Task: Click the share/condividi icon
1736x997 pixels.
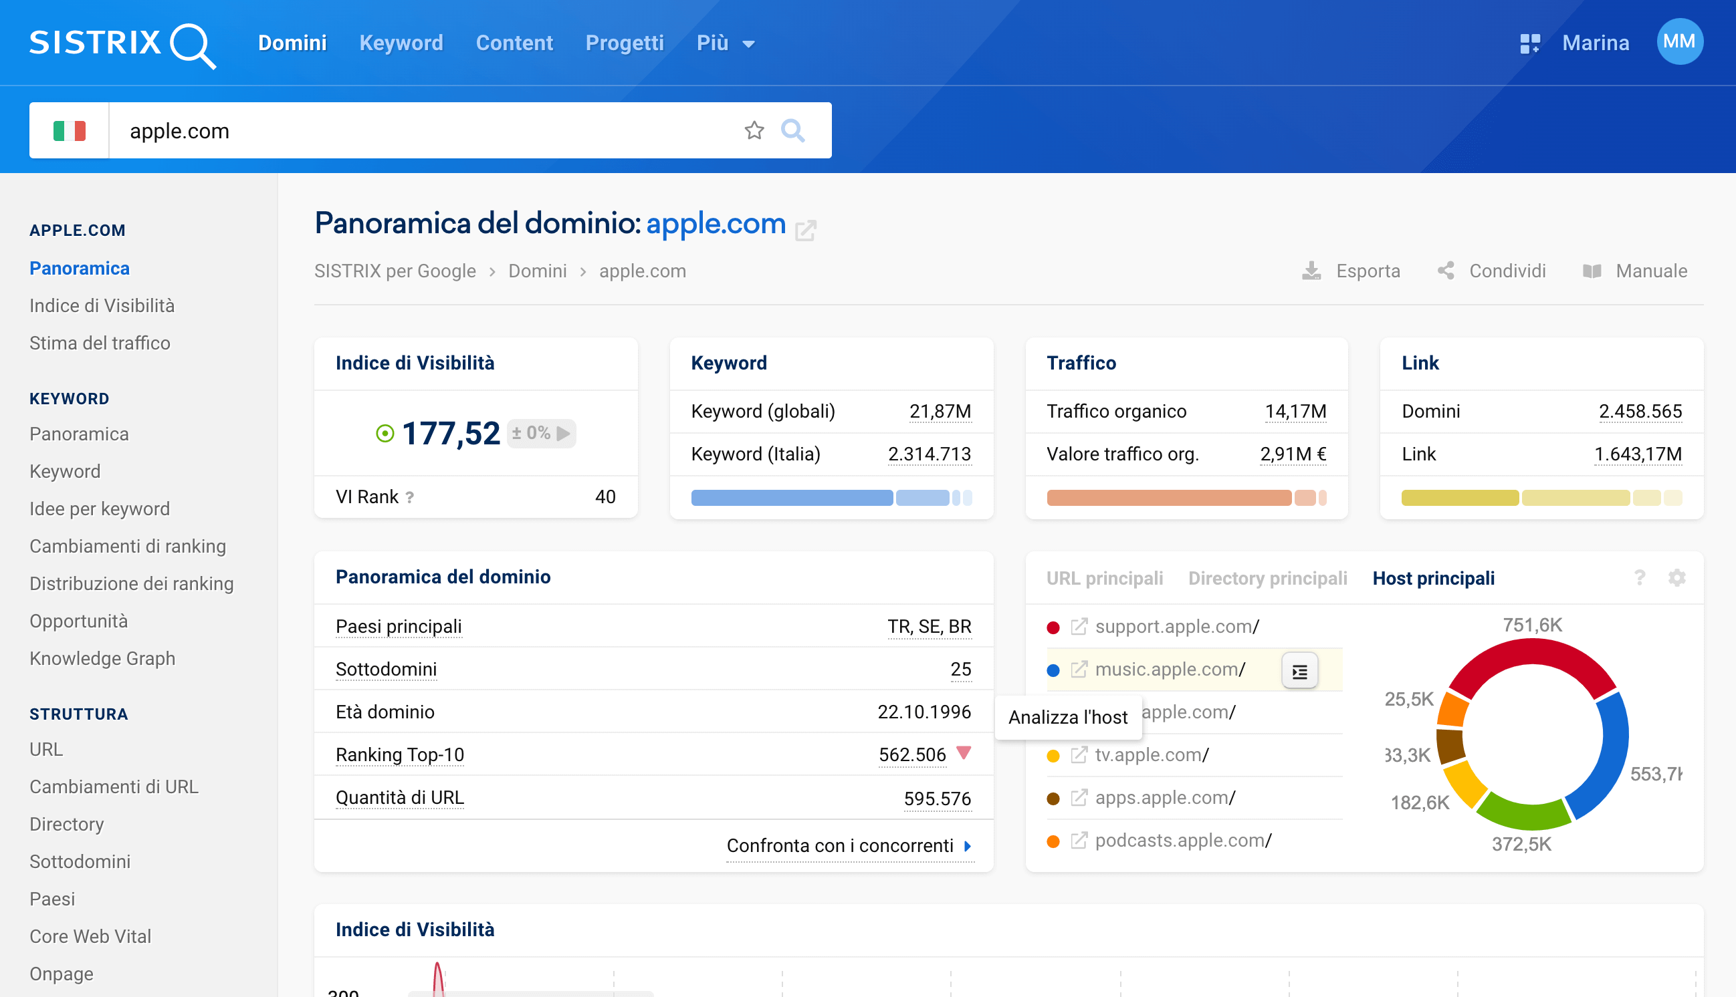Action: (1445, 271)
